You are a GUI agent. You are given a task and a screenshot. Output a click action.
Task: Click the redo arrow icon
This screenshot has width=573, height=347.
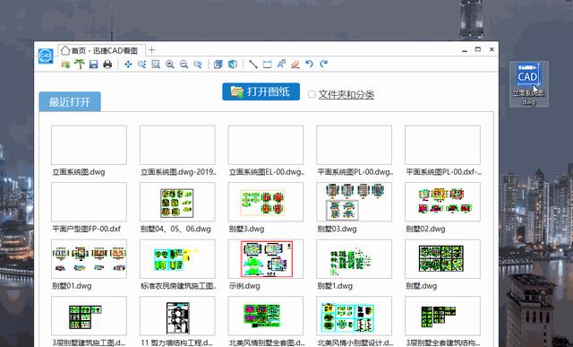tap(324, 65)
